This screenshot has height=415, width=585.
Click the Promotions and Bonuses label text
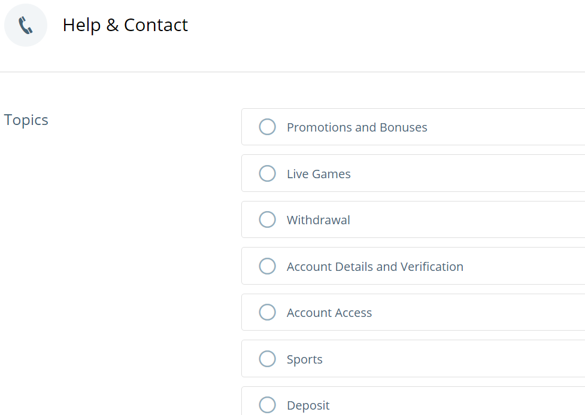coord(357,127)
